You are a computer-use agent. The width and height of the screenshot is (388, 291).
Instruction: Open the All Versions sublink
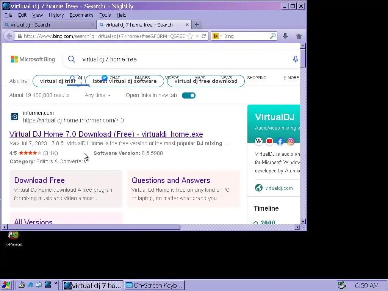[x=33, y=221]
